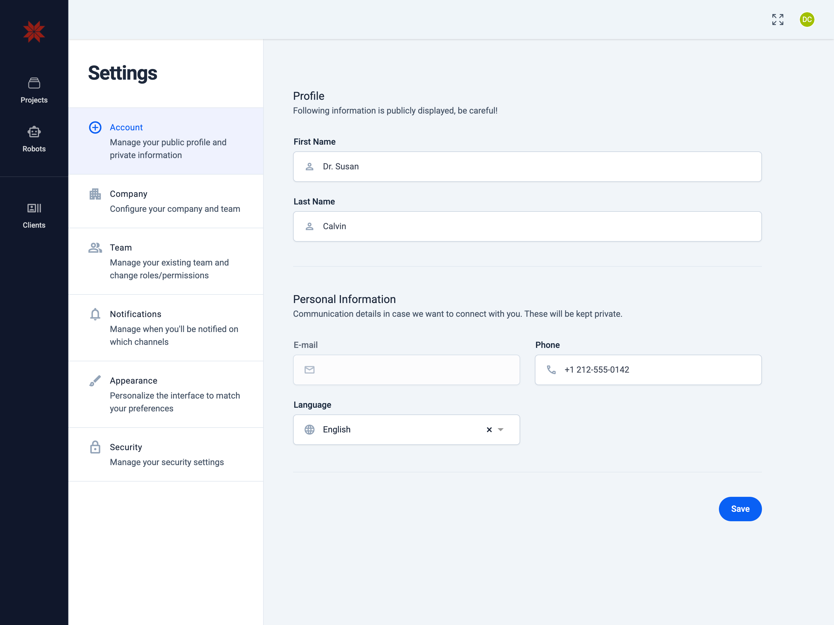Toggle fullscreen mode icon

pyautogui.click(x=778, y=20)
